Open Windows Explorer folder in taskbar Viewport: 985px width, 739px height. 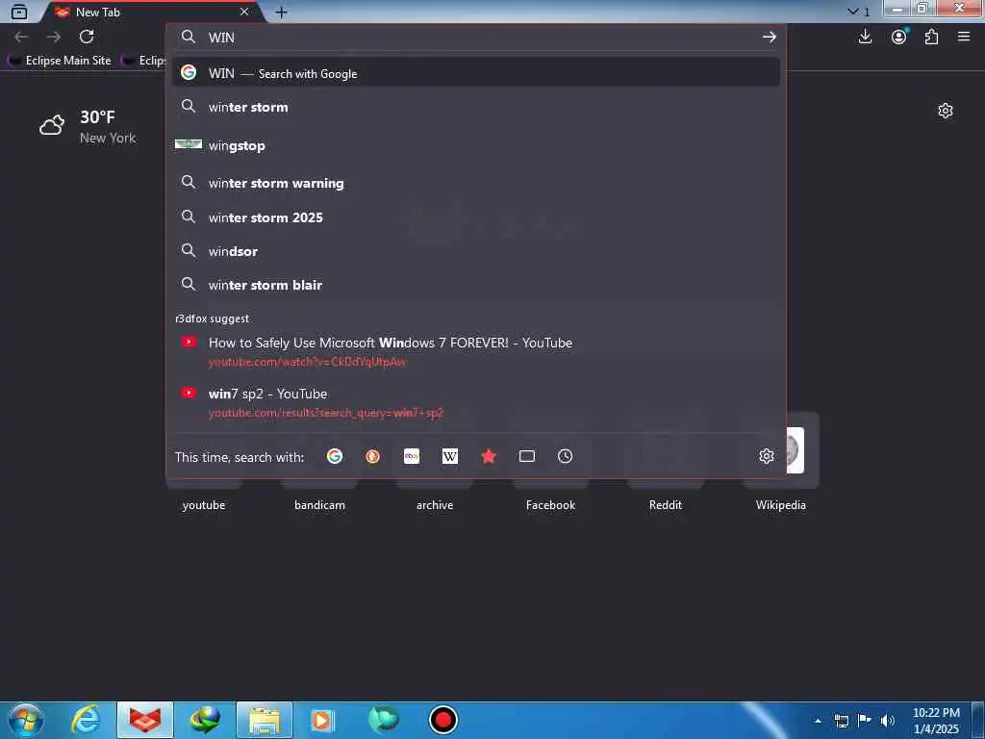pos(265,720)
